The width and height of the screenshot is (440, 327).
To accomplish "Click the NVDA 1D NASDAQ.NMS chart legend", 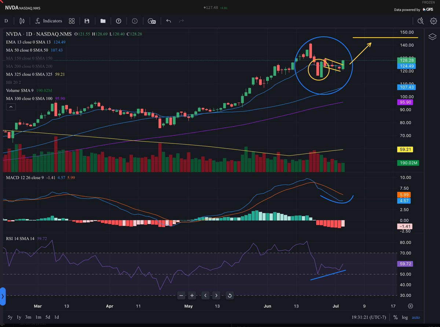I will click(x=39, y=34).
